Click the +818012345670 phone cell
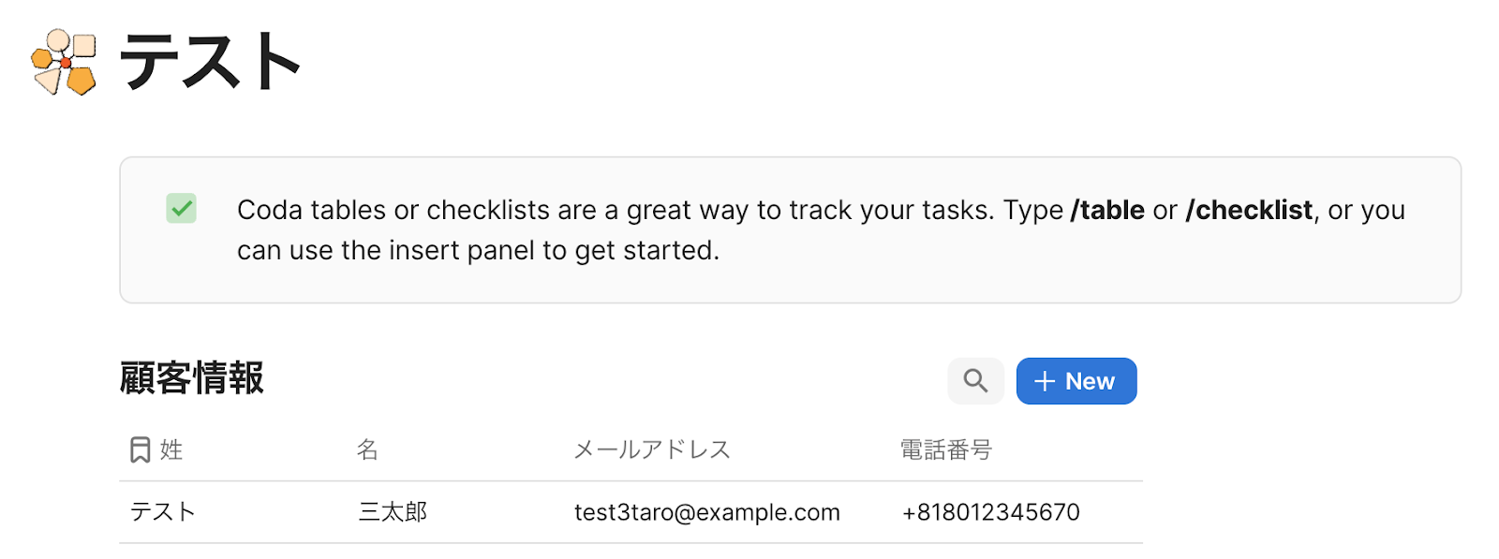The height and width of the screenshot is (559, 1499). click(x=990, y=512)
